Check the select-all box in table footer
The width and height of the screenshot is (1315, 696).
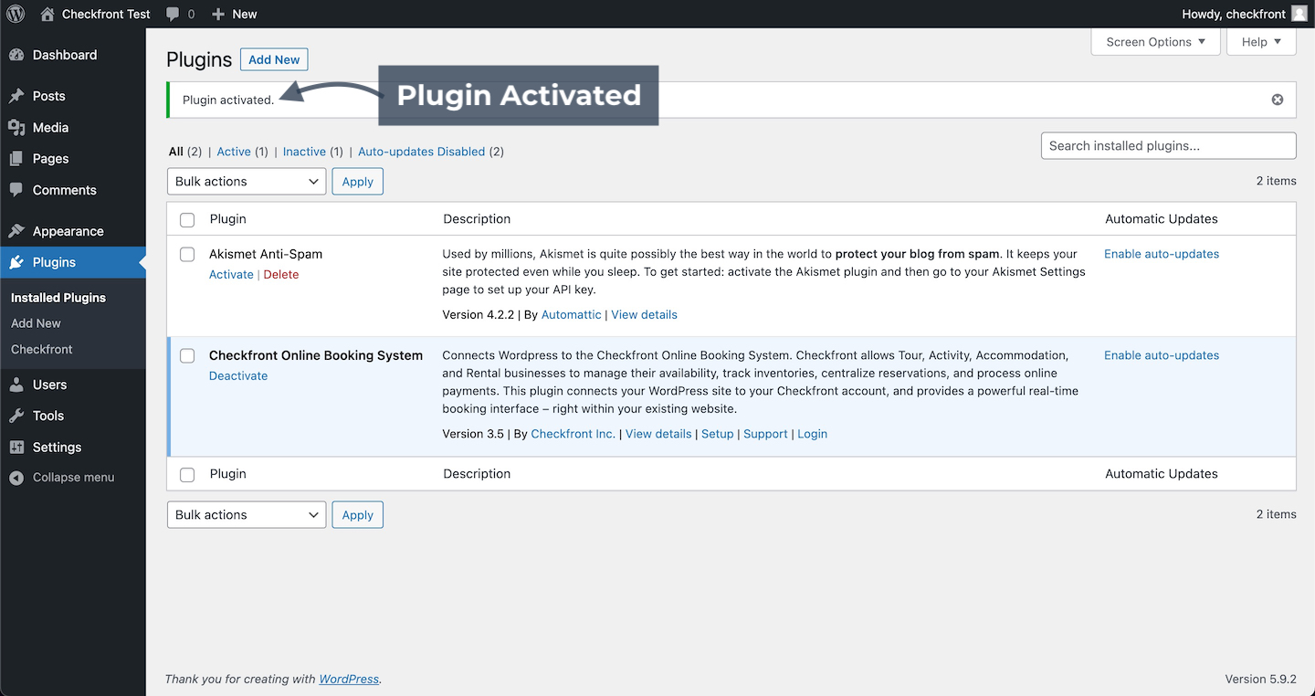click(187, 474)
